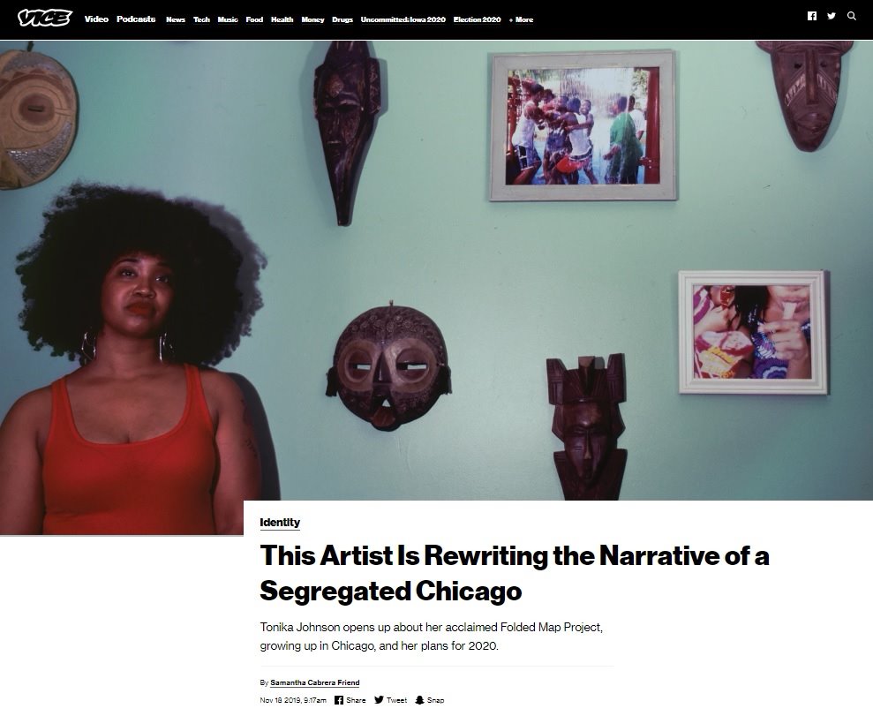
Task: Open the Election 2020 link
Action: click(x=478, y=19)
